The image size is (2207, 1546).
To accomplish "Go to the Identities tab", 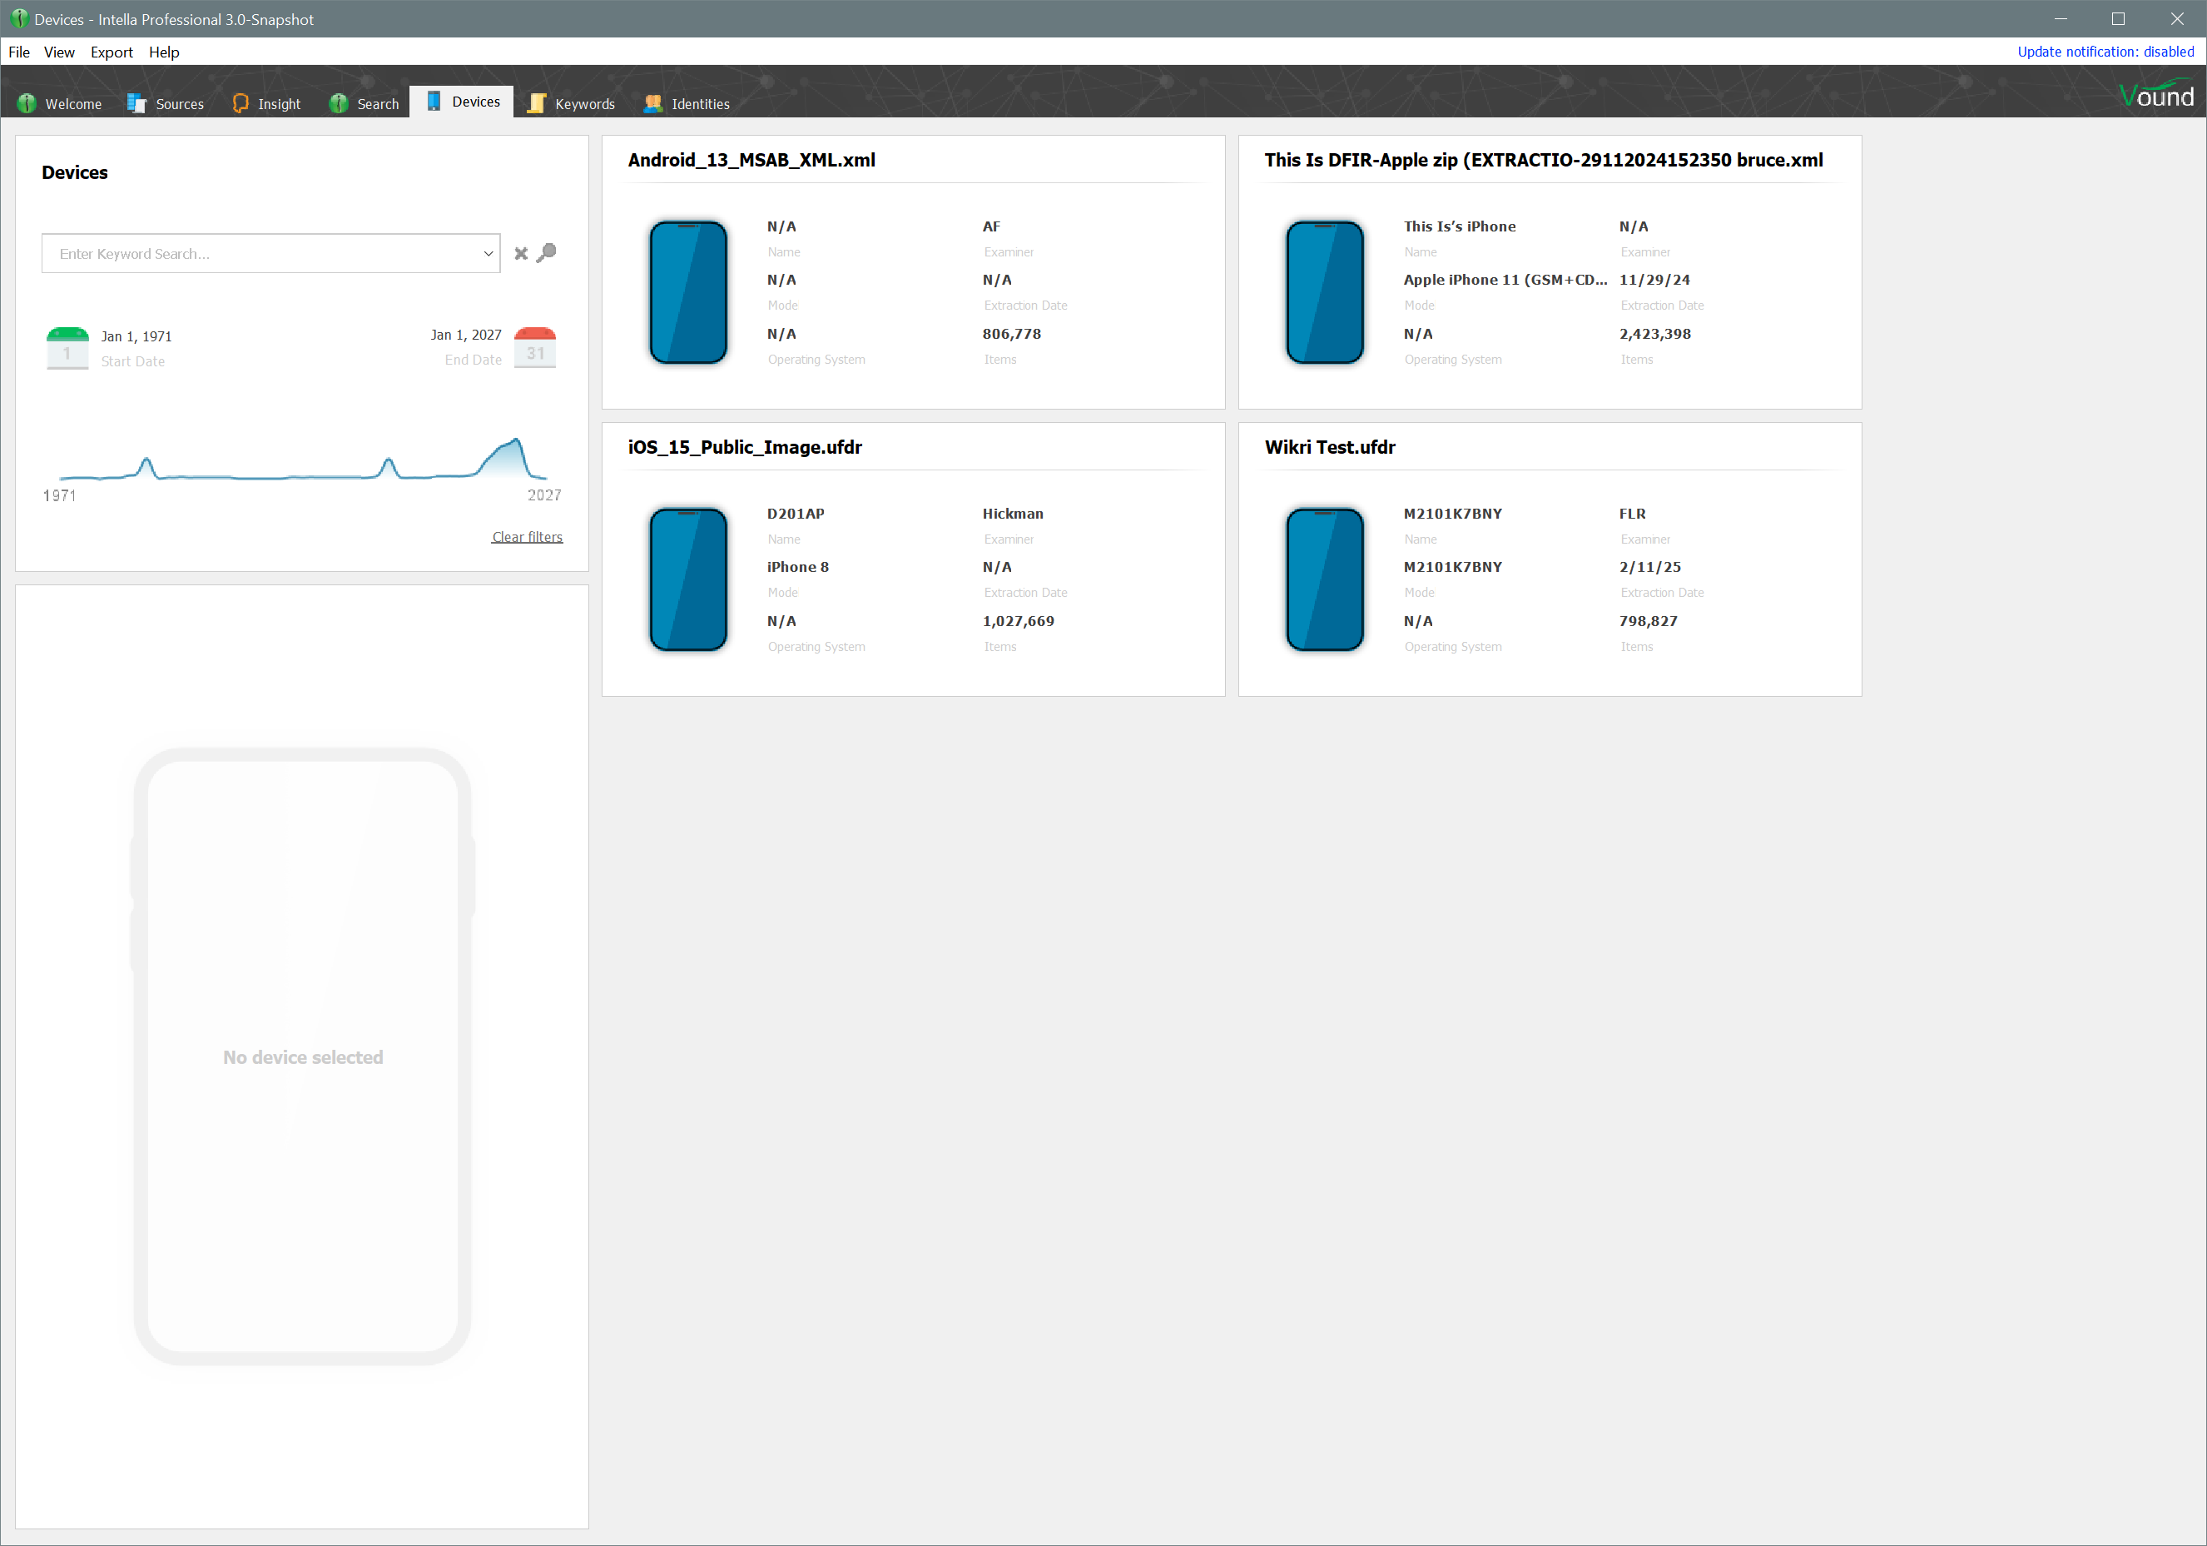I will click(x=687, y=104).
